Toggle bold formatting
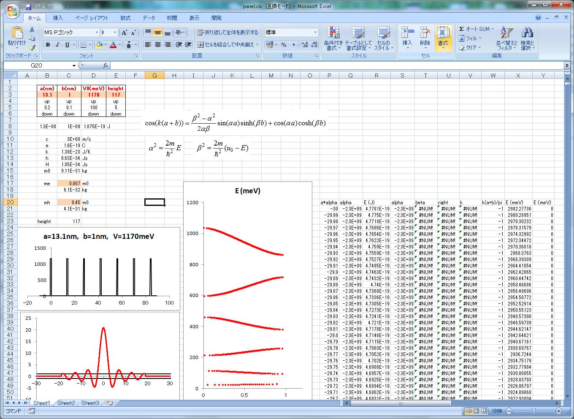Viewport: 574px width, 419px height. tap(48, 45)
